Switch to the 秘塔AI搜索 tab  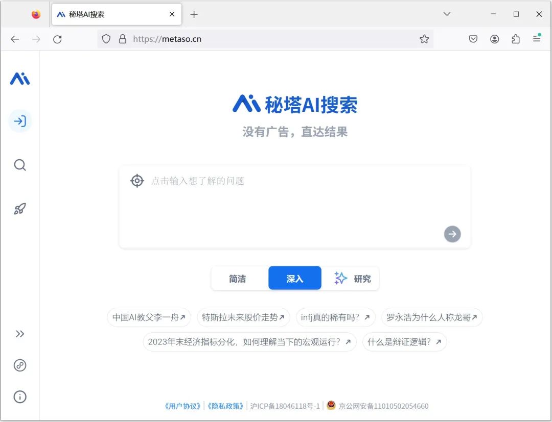click(x=117, y=14)
